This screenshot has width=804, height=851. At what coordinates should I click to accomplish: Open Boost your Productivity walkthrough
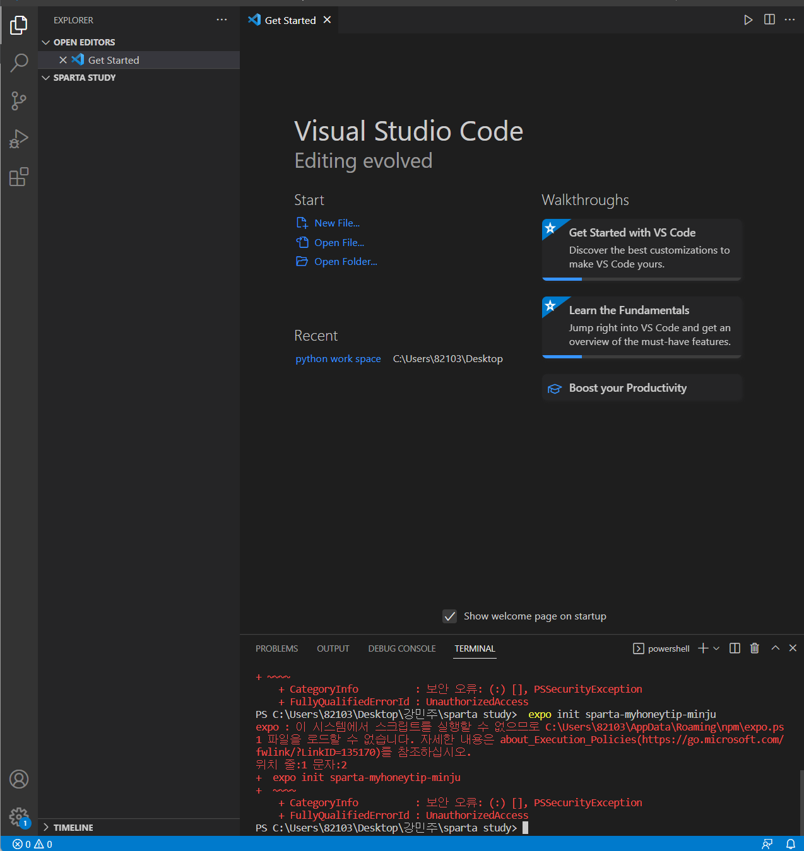coord(642,388)
